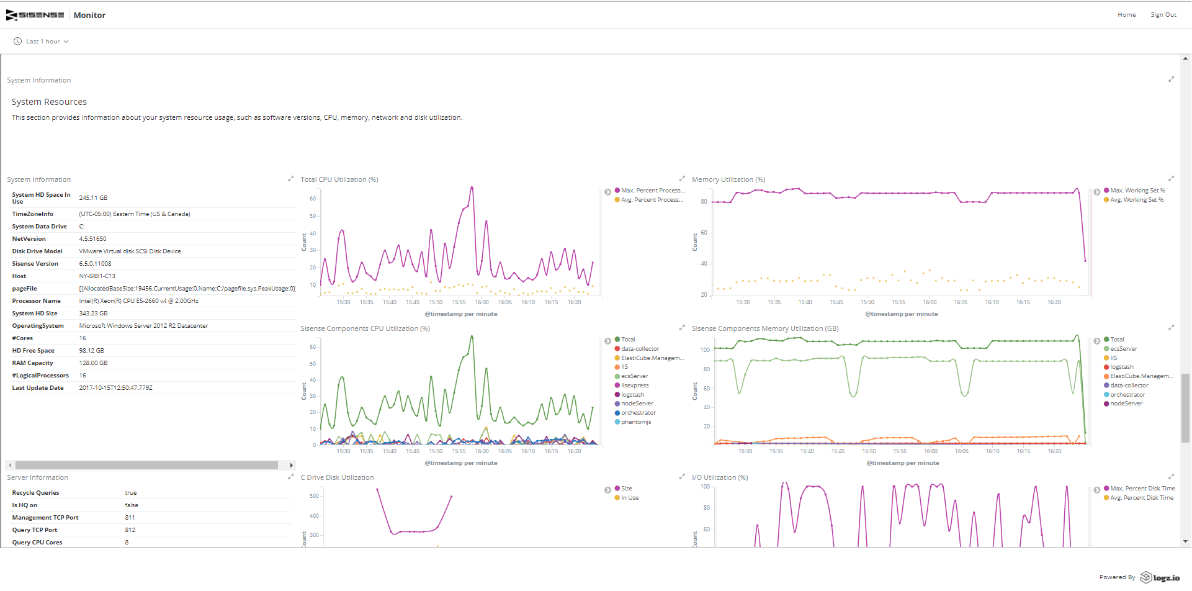Screen dimensions: 1192x591
Task: Select the Monitor tab
Action: click(89, 14)
